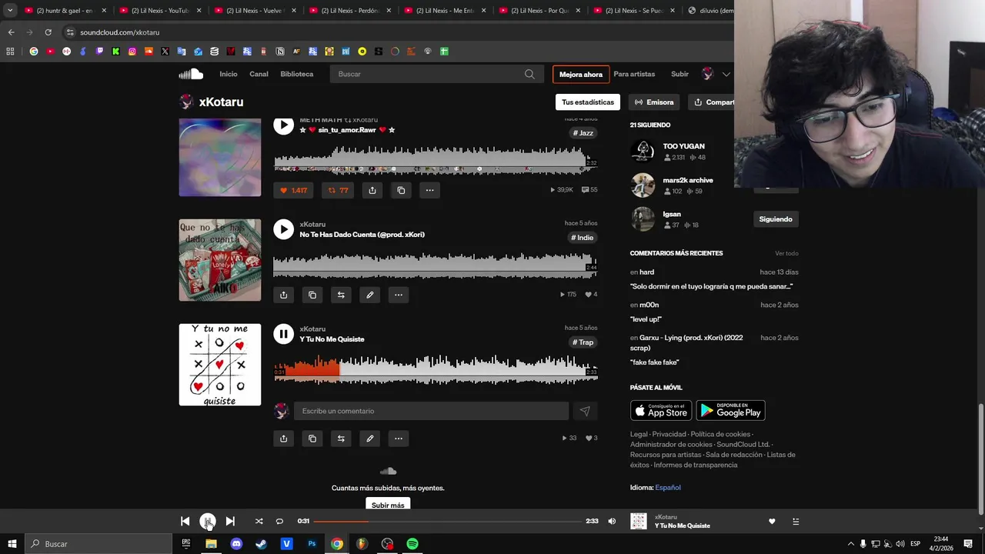
Task: Click the Emisora button
Action: click(654, 102)
